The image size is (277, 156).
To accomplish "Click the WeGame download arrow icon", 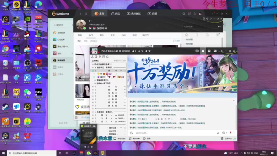I will click(195, 14).
